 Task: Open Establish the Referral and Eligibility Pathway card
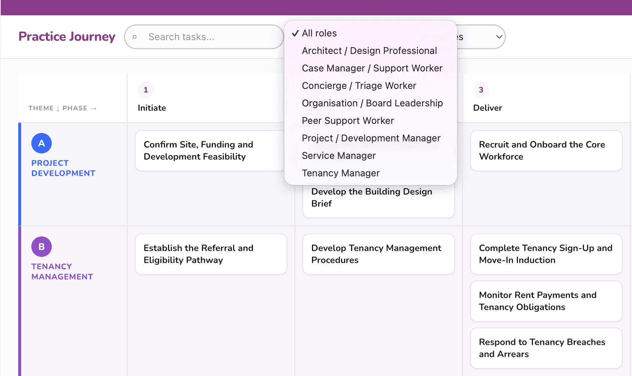(x=211, y=254)
